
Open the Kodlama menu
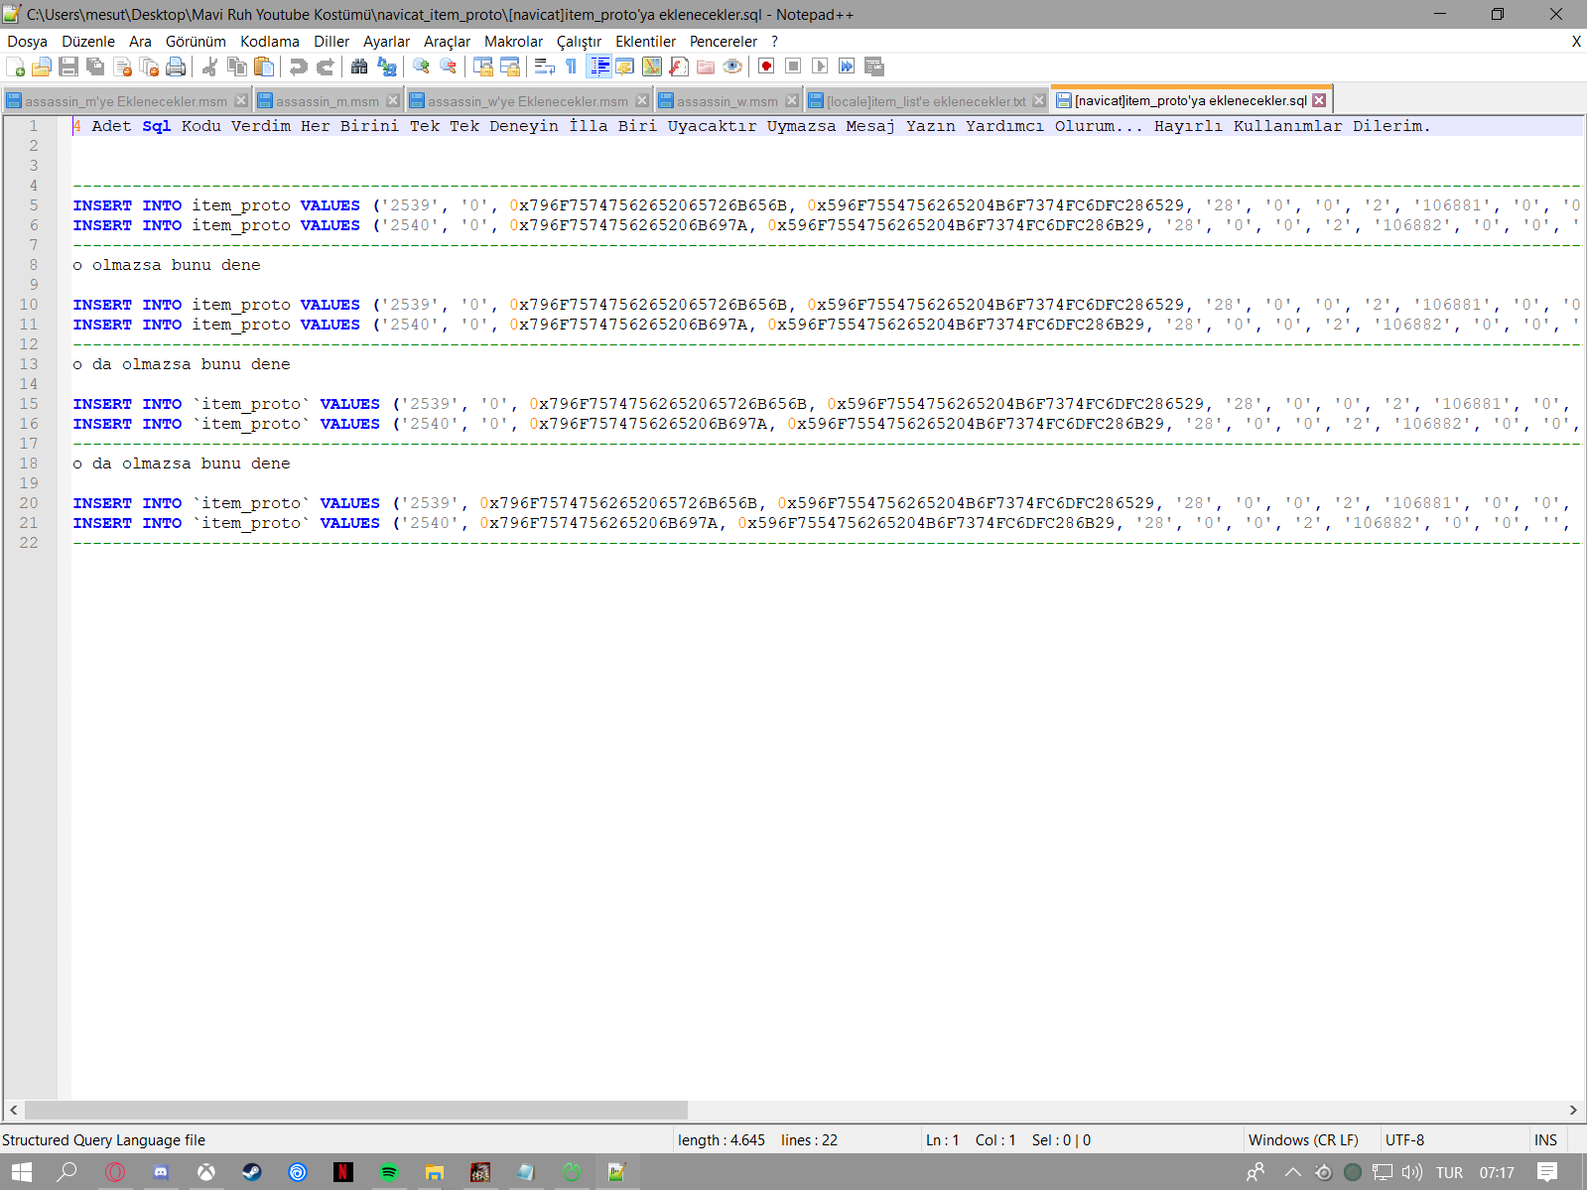[x=269, y=42]
